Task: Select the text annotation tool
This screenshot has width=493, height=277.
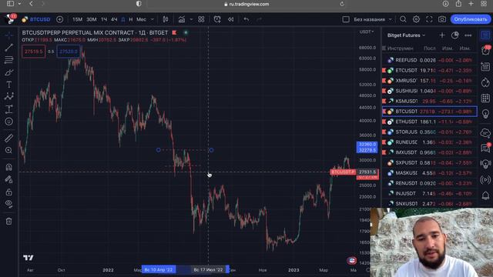Action: 8,85
